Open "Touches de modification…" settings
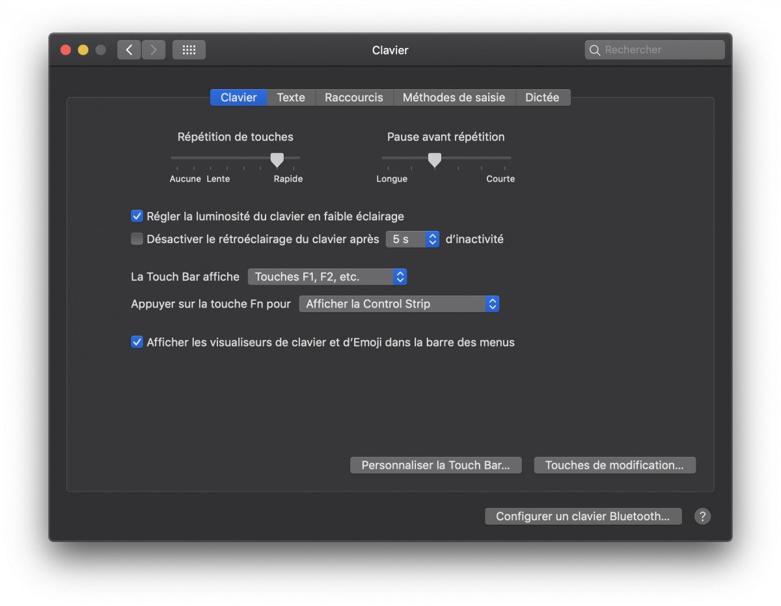 (614, 464)
